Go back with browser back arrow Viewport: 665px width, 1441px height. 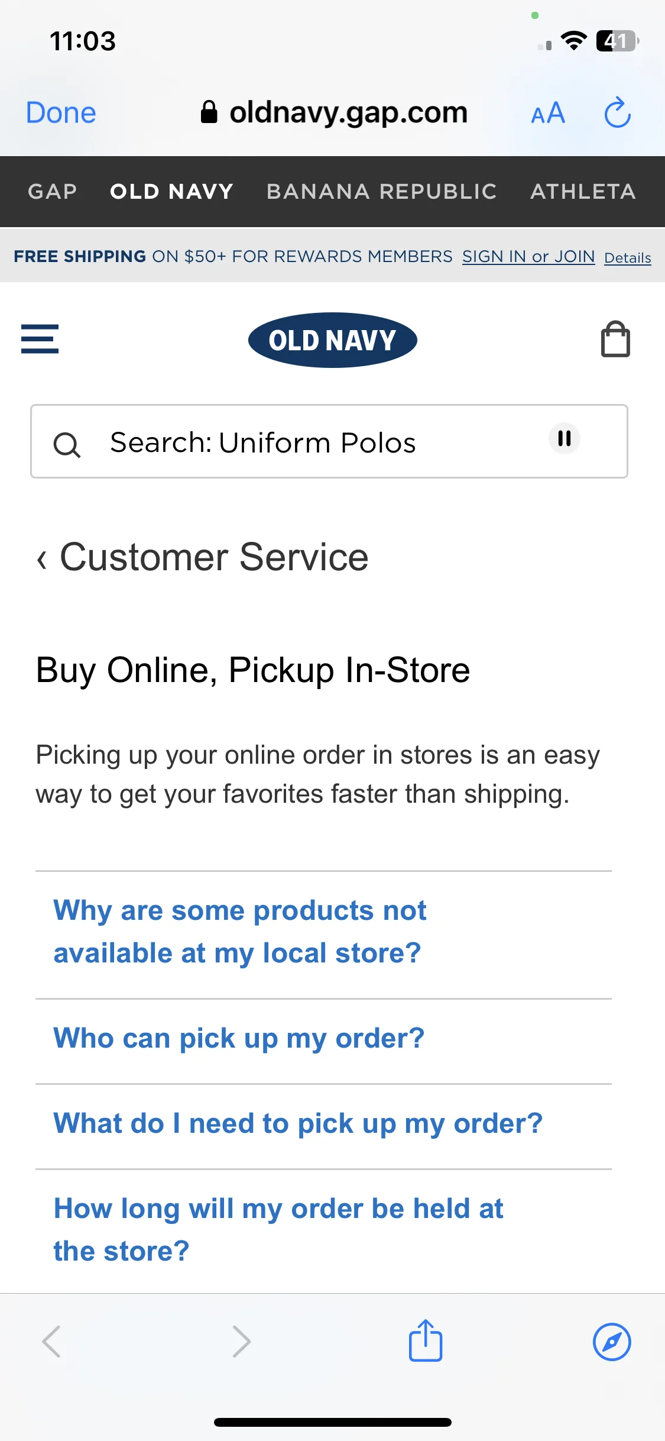pos(51,1341)
